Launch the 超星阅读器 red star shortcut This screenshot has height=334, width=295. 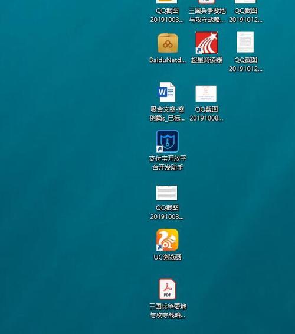point(206,43)
